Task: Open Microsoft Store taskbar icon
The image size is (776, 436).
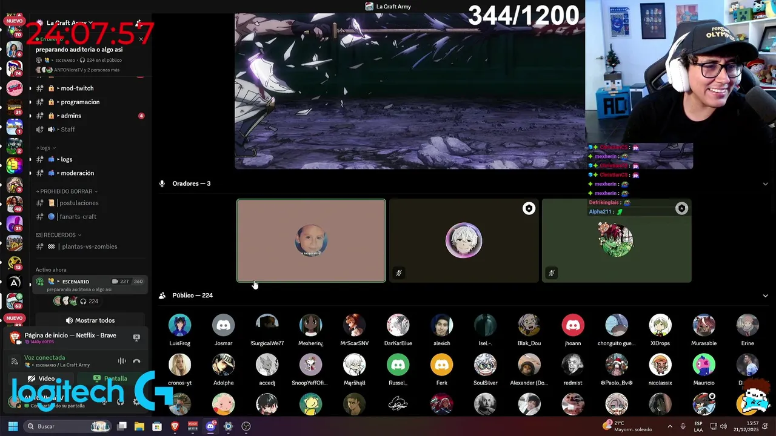Action: 157,426
